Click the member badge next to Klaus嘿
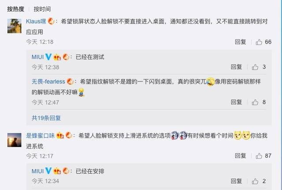 pyautogui.click(x=52, y=22)
